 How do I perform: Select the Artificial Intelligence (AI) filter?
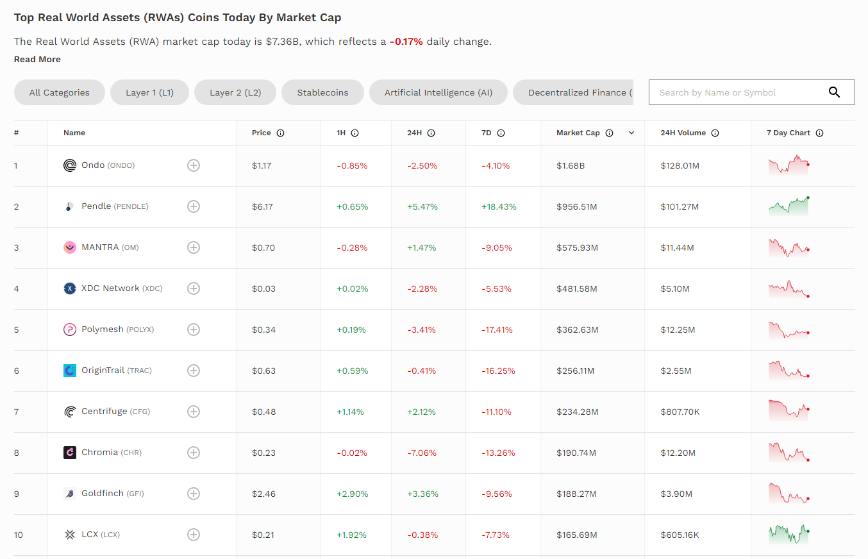click(438, 92)
